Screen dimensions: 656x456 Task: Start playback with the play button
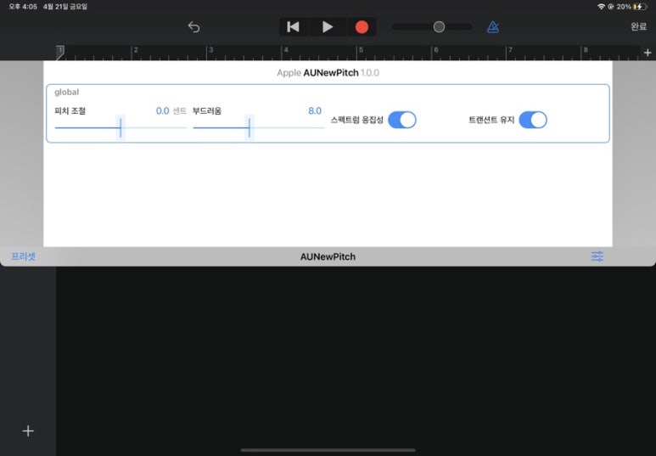click(x=328, y=27)
